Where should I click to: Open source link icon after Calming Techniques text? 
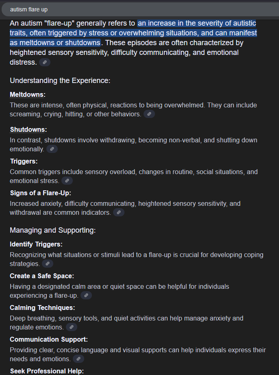coord(72,327)
